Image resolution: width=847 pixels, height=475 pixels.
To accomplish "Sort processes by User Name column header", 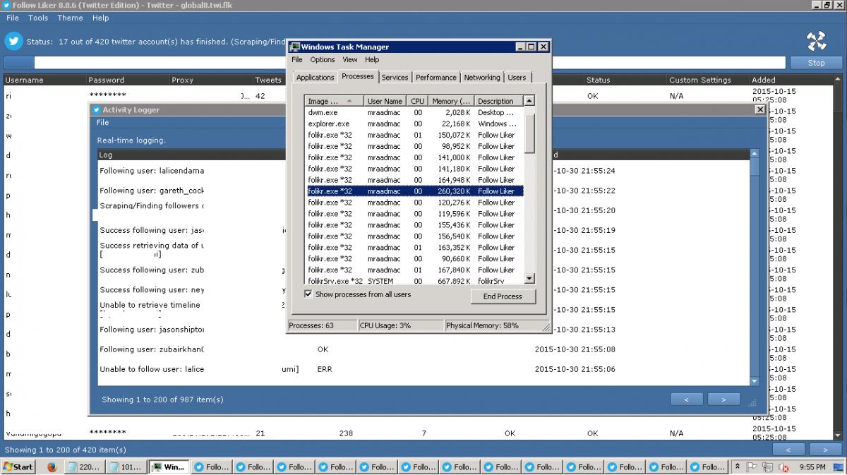I will 385,101.
